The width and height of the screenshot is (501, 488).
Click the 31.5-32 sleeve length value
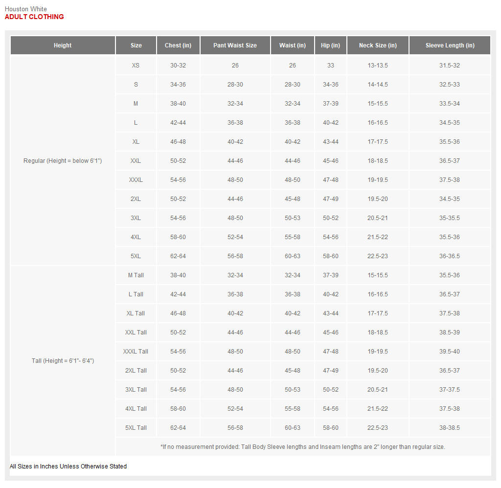(450, 66)
